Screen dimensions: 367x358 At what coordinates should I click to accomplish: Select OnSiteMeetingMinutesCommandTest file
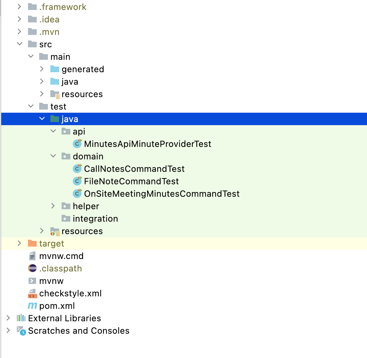[x=162, y=194]
